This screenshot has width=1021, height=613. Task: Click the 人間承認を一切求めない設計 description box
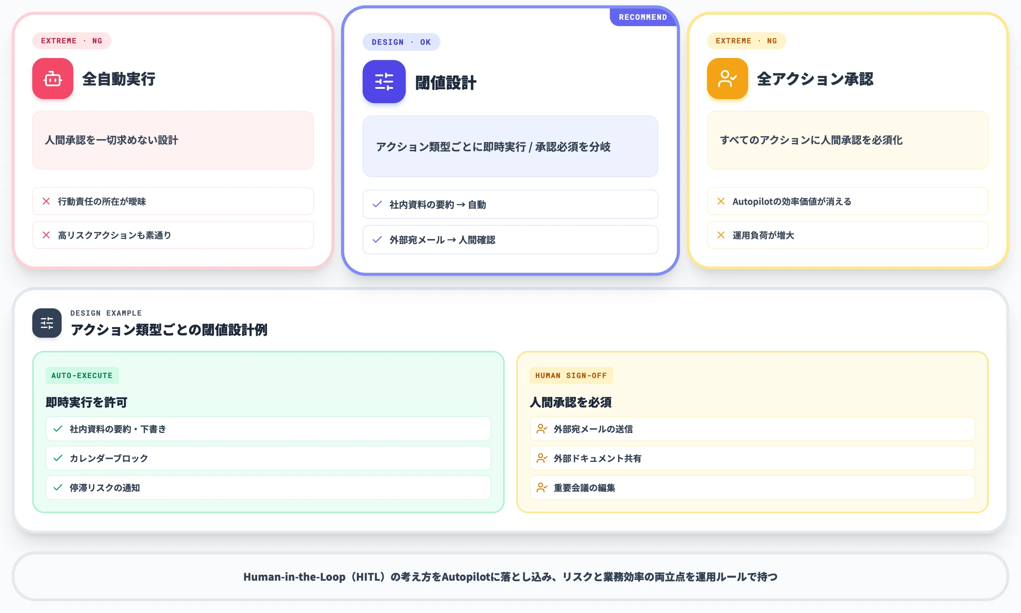[173, 140]
